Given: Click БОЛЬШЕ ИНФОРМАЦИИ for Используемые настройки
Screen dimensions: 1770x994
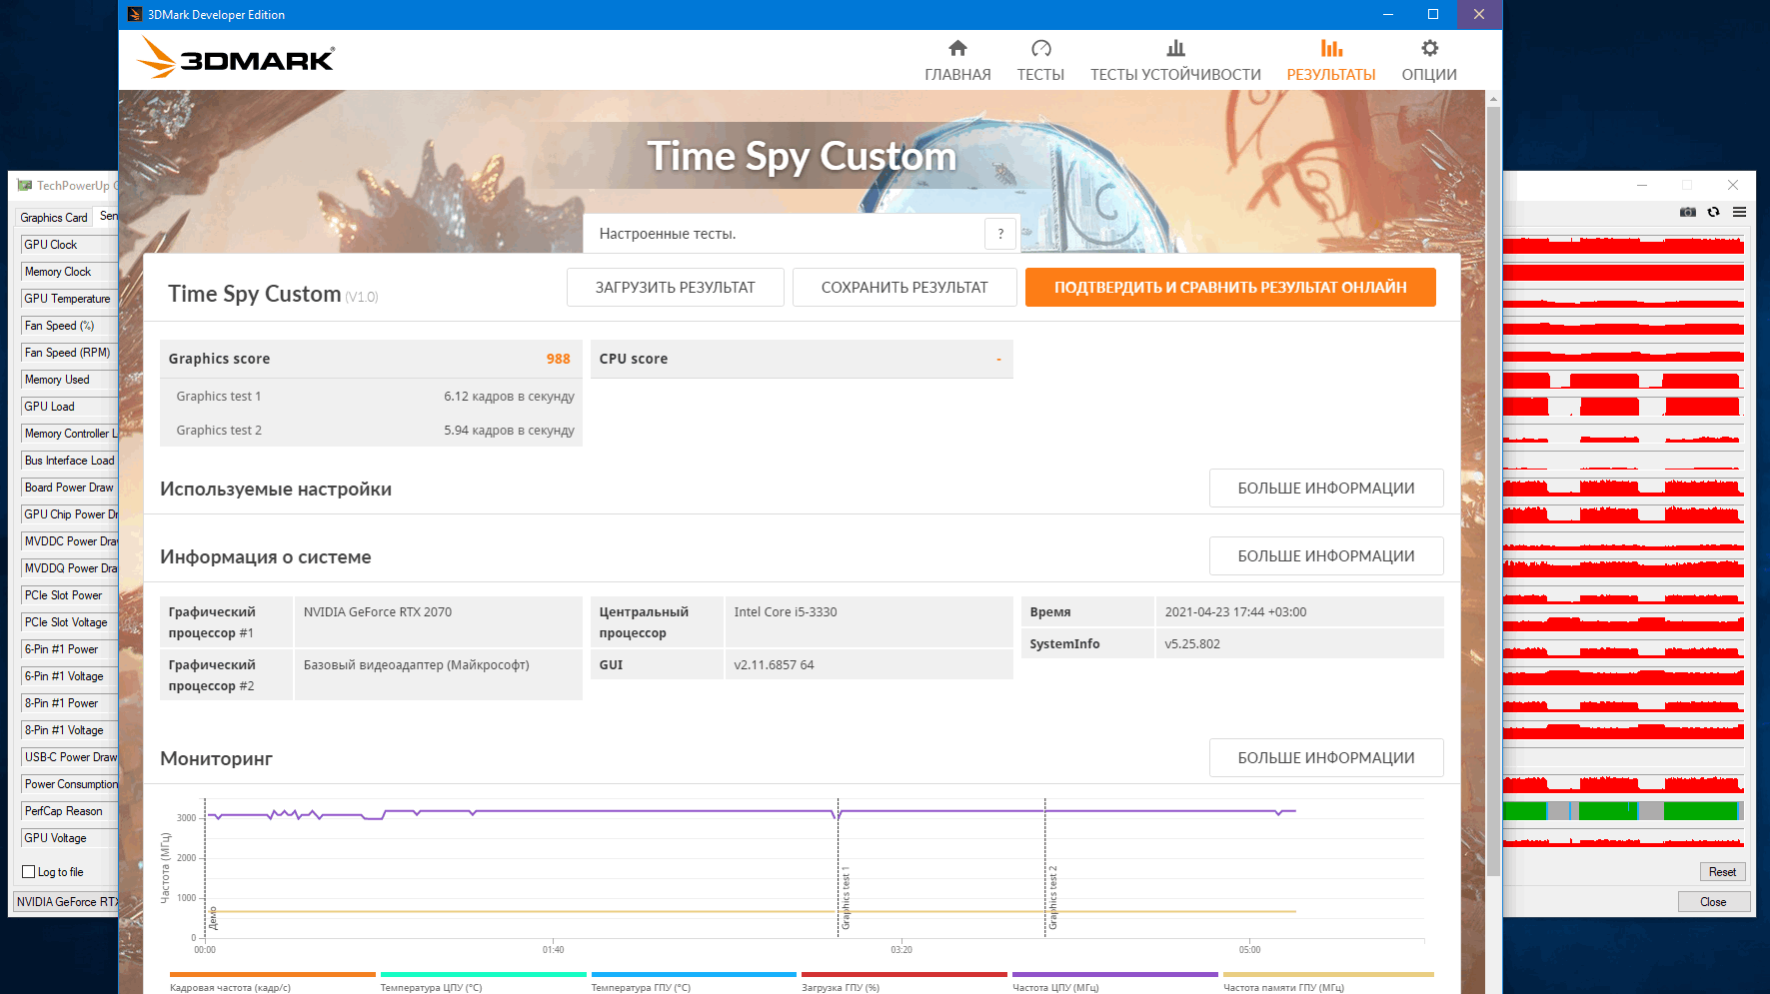Looking at the screenshot, I should click(1326, 489).
